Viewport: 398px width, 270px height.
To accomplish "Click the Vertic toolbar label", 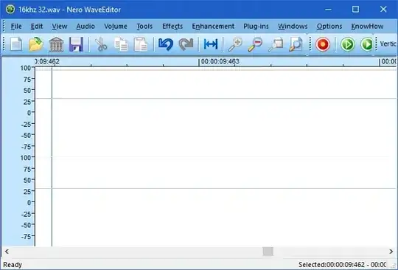I will coord(388,44).
